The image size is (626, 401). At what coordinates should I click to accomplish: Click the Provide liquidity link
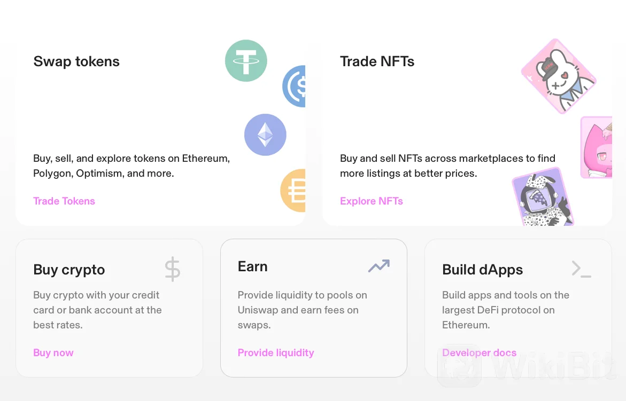coord(276,353)
